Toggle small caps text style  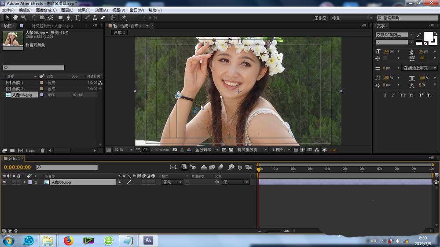click(x=411, y=95)
